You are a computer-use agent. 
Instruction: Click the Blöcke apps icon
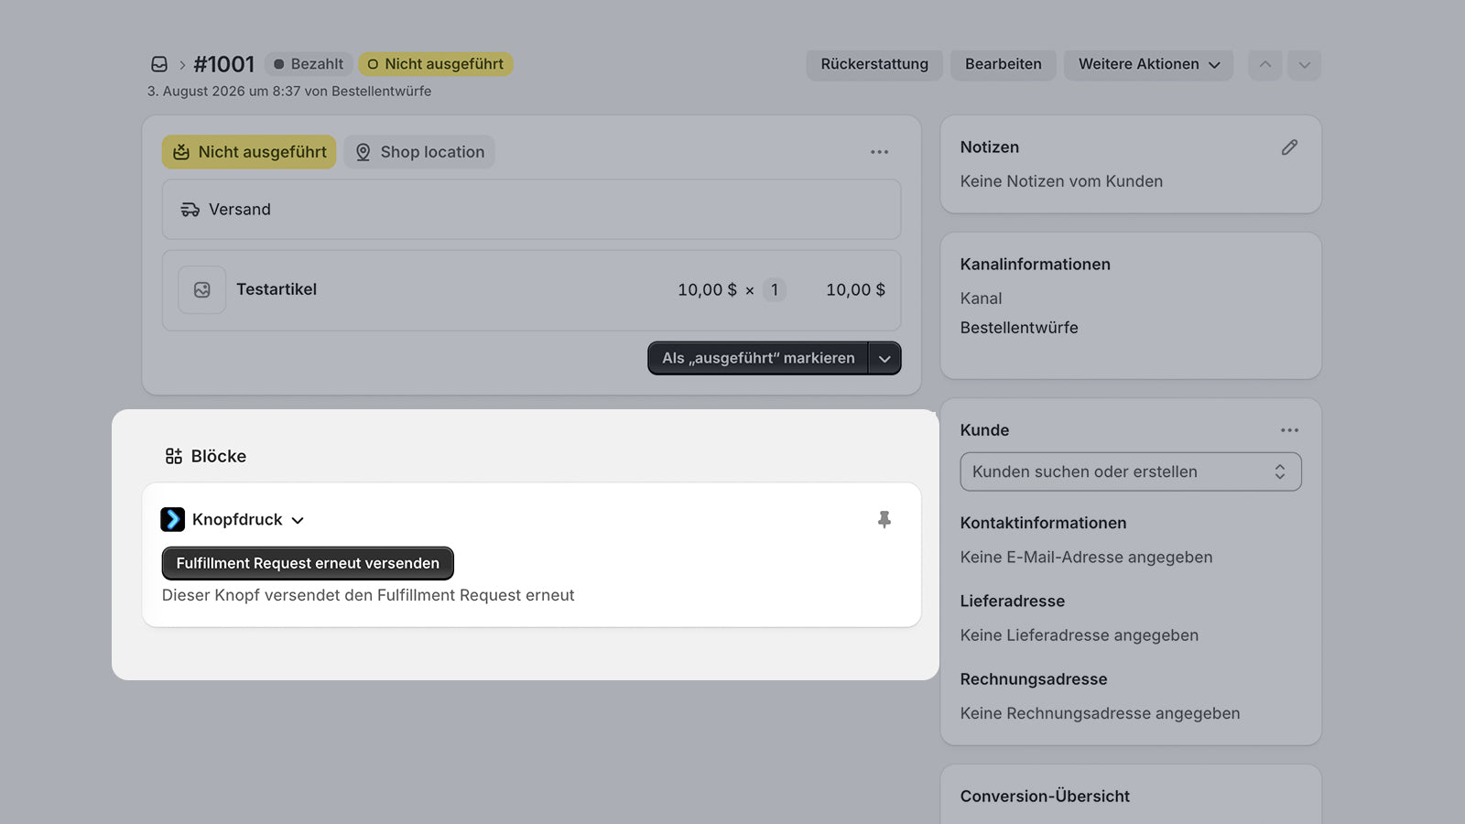click(173, 456)
